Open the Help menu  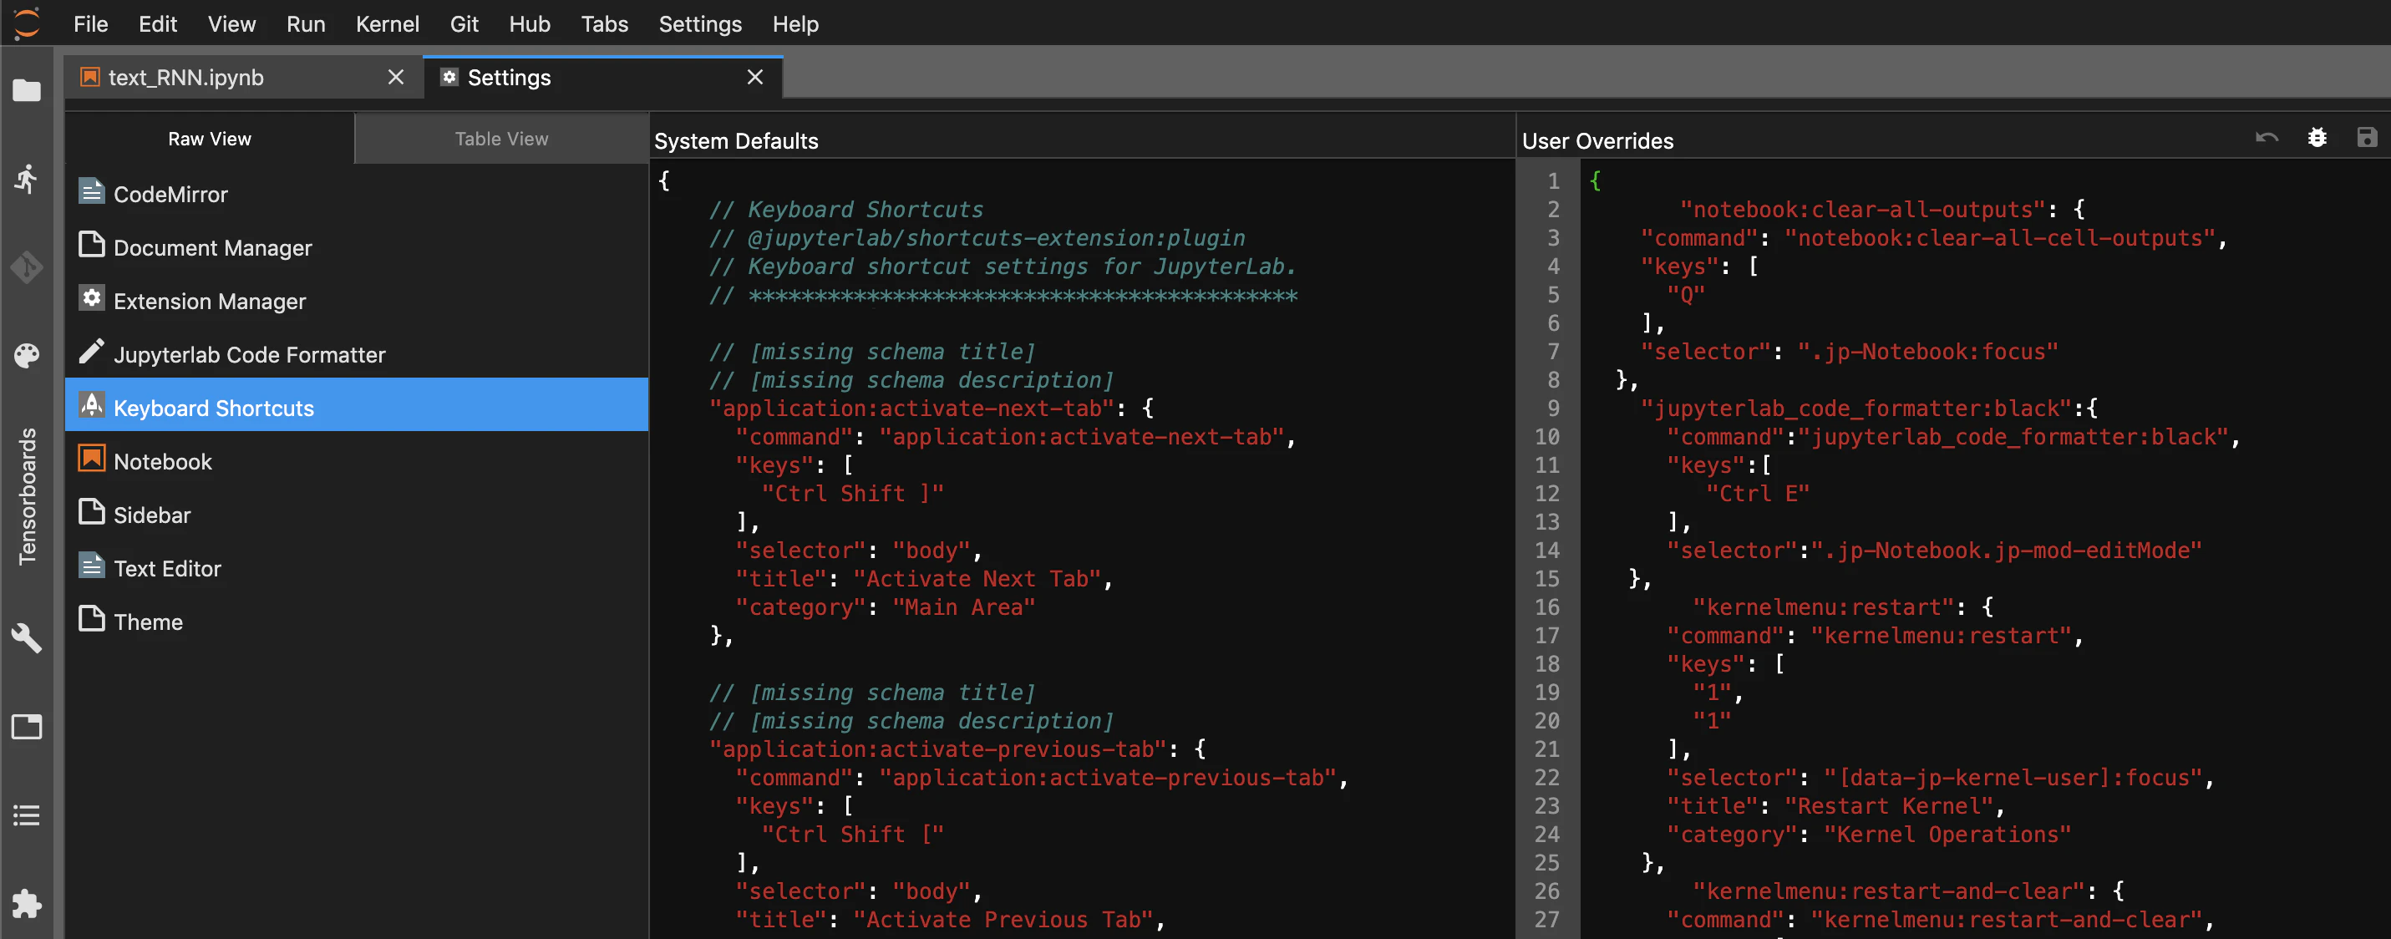click(795, 24)
